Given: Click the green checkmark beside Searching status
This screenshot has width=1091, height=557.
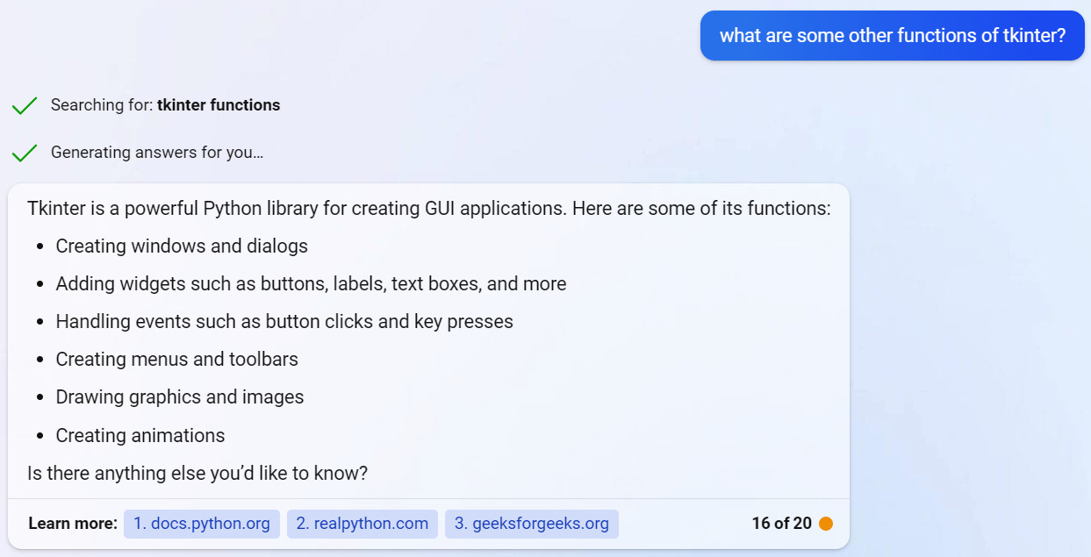Looking at the screenshot, I should point(25,105).
